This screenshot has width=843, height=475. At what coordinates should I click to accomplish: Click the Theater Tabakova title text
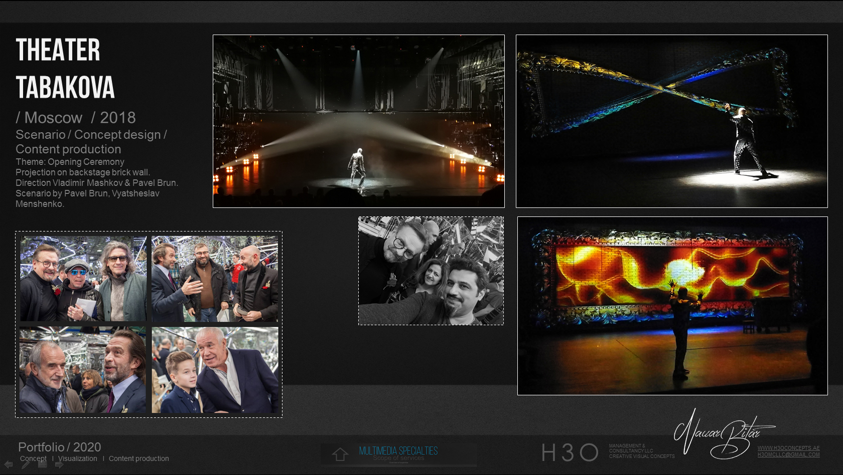tap(65, 69)
